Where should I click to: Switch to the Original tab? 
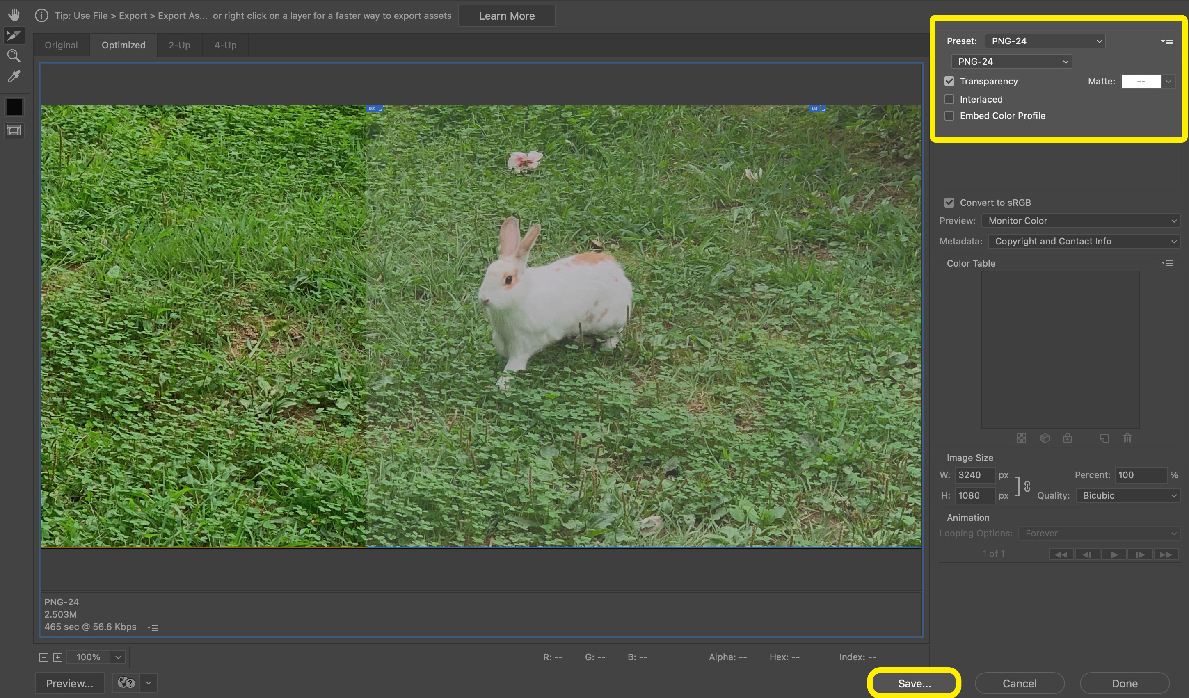pyautogui.click(x=62, y=45)
